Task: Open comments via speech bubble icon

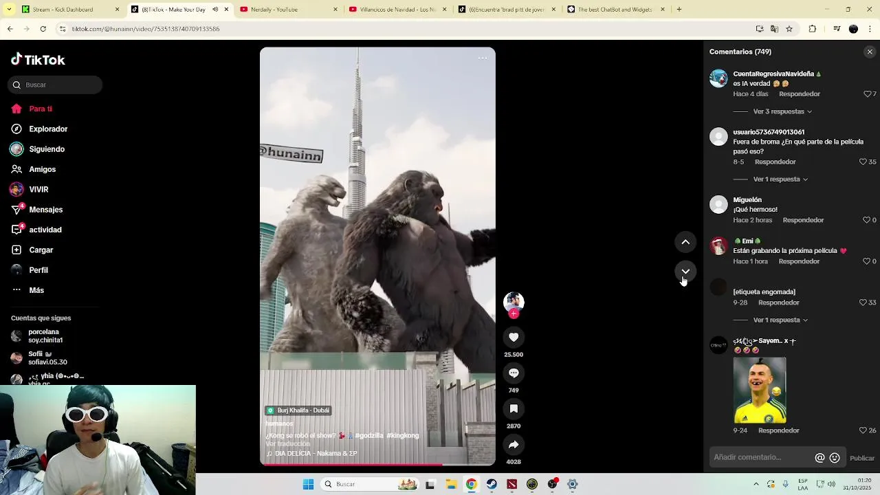Action: point(514,373)
